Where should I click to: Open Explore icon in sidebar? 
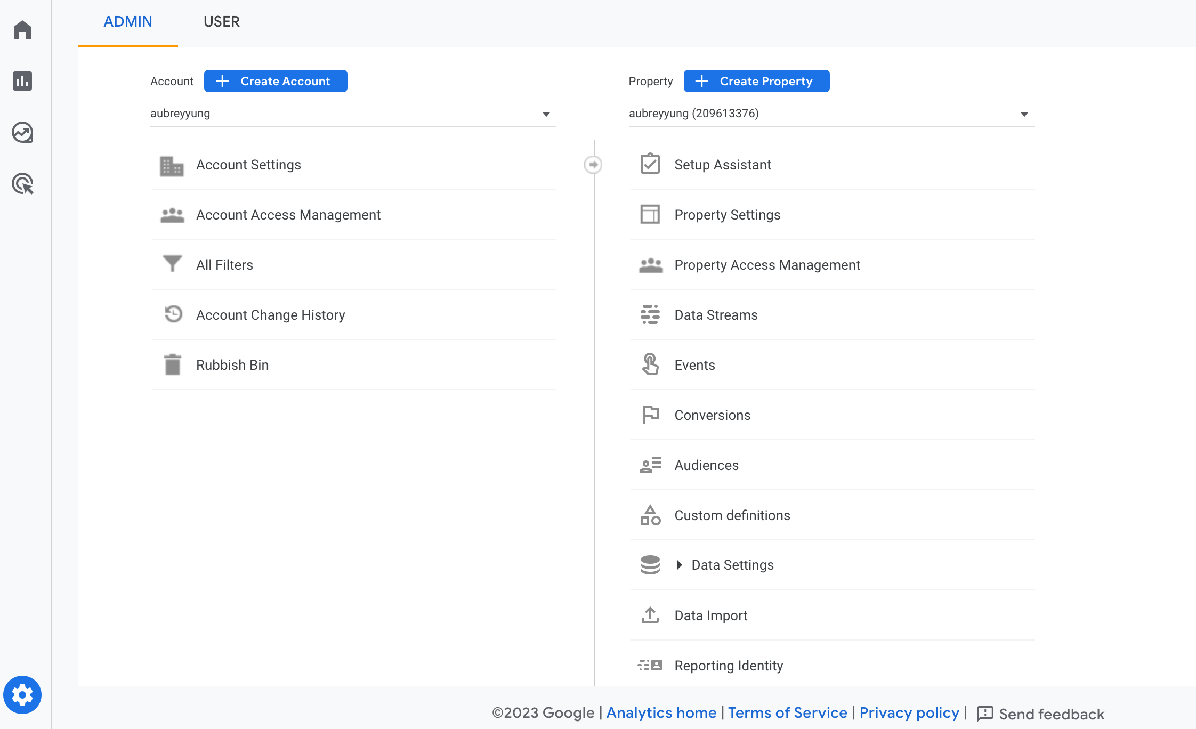coord(22,132)
